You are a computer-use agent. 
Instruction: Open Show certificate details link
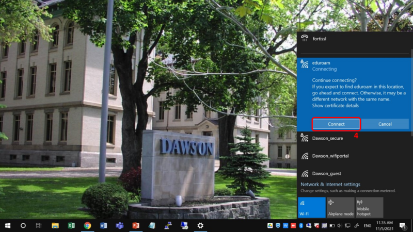[335, 106]
